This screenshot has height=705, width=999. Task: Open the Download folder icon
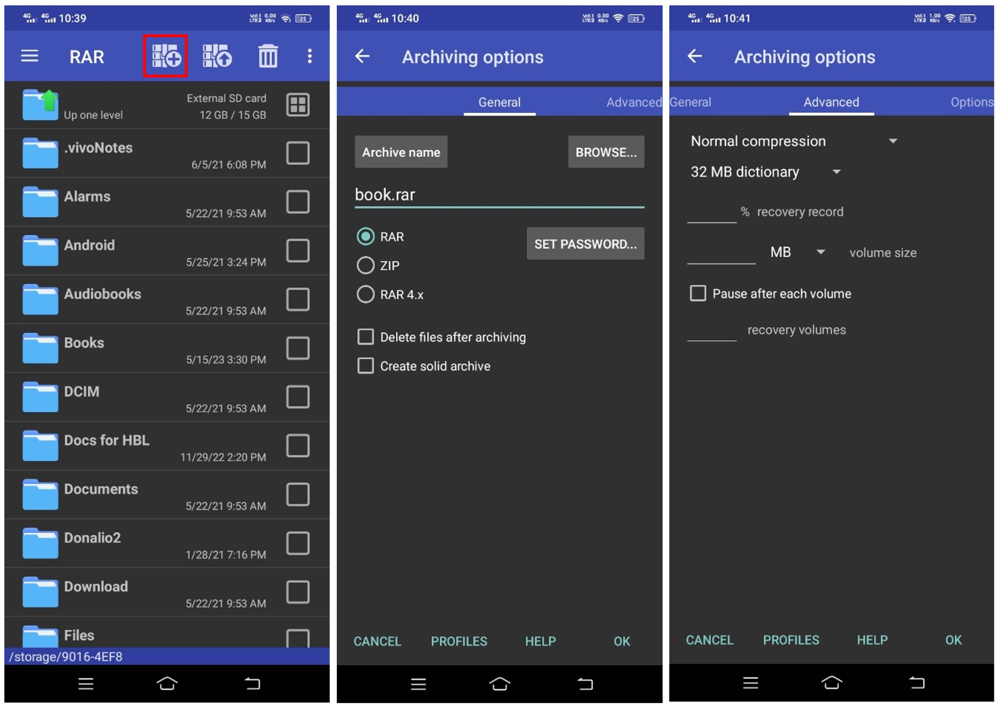tap(40, 592)
